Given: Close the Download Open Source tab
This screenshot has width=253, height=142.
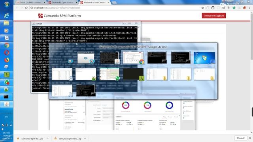Looking at the screenshot, I should coord(76,3).
